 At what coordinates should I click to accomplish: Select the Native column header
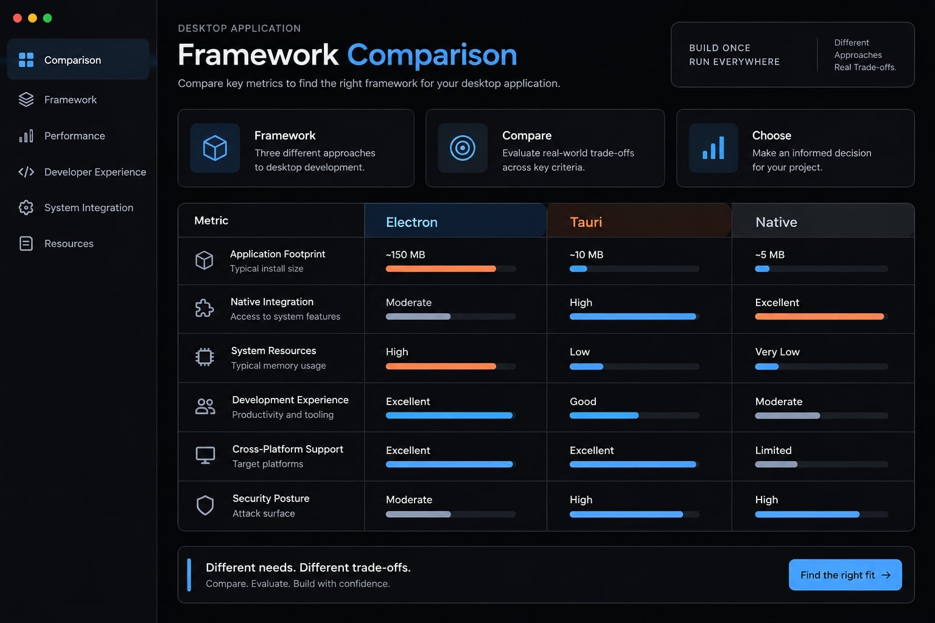tap(823, 221)
